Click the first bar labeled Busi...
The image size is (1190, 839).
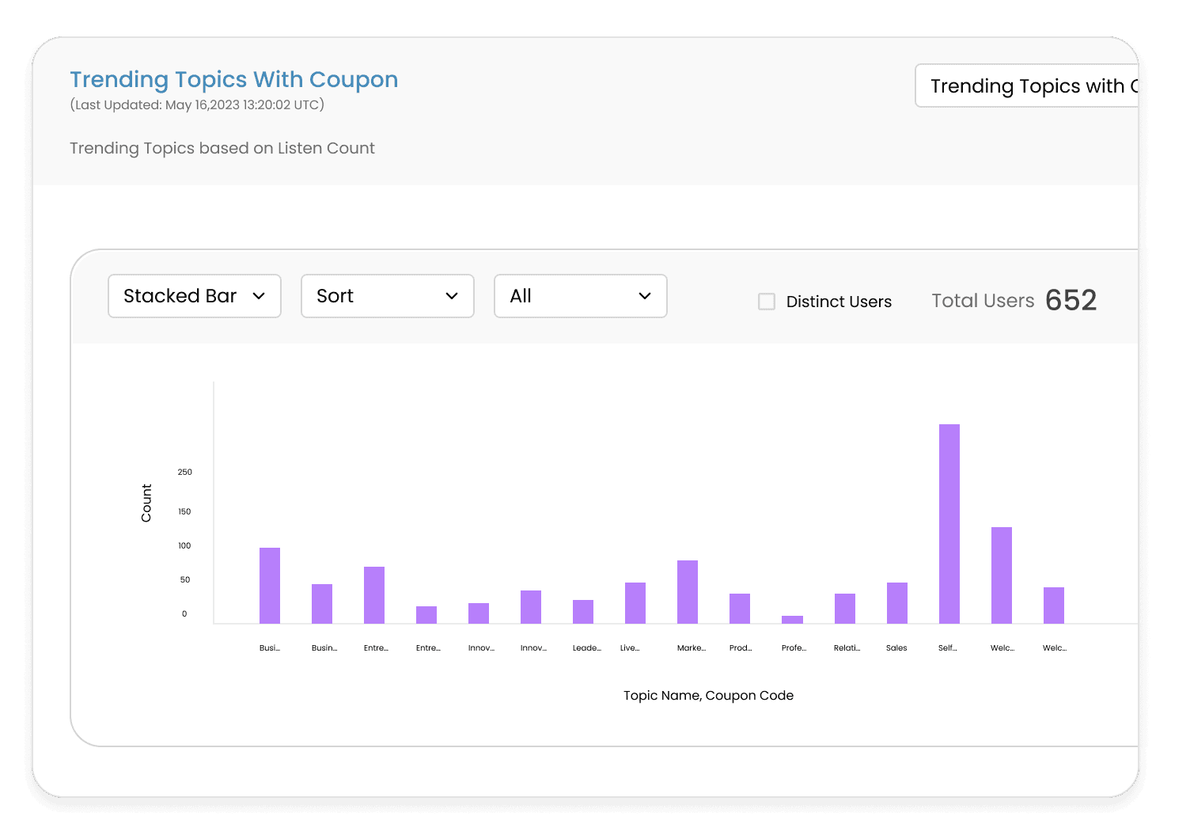coord(269,586)
